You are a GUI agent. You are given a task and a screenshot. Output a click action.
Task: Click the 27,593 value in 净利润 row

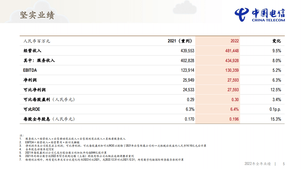click(x=233, y=80)
